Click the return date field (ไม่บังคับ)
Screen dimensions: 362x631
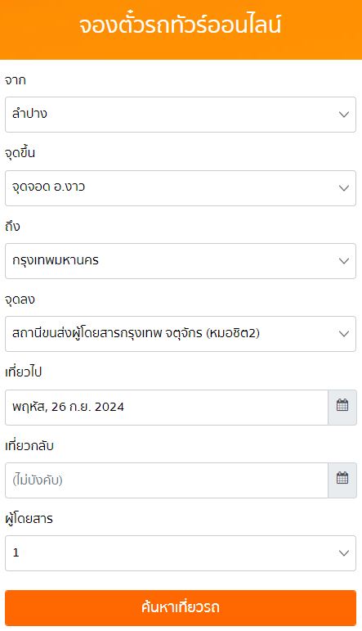click(x=167, y=480)
